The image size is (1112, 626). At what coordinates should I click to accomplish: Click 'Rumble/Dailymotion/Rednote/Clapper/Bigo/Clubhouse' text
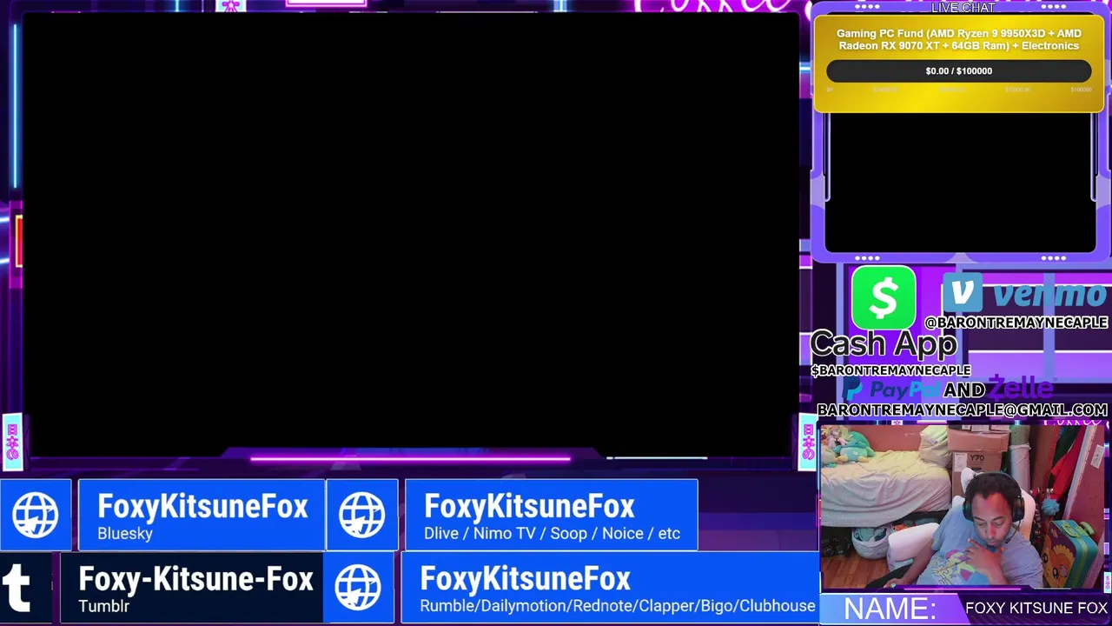pos(618,606)
